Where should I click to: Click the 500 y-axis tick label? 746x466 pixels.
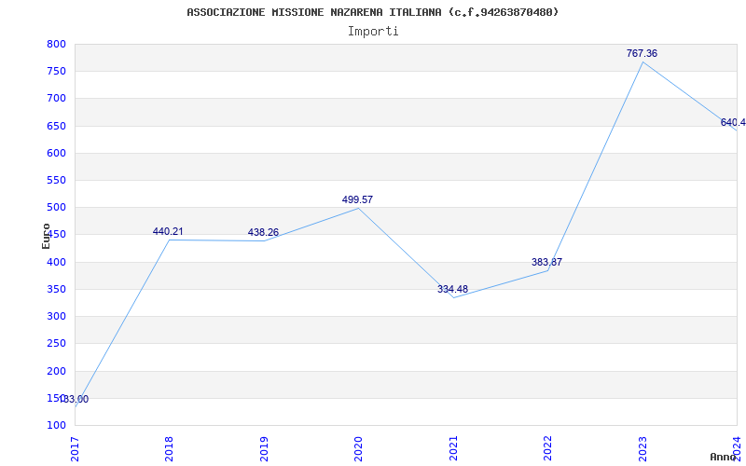click(x=56, y=207)
